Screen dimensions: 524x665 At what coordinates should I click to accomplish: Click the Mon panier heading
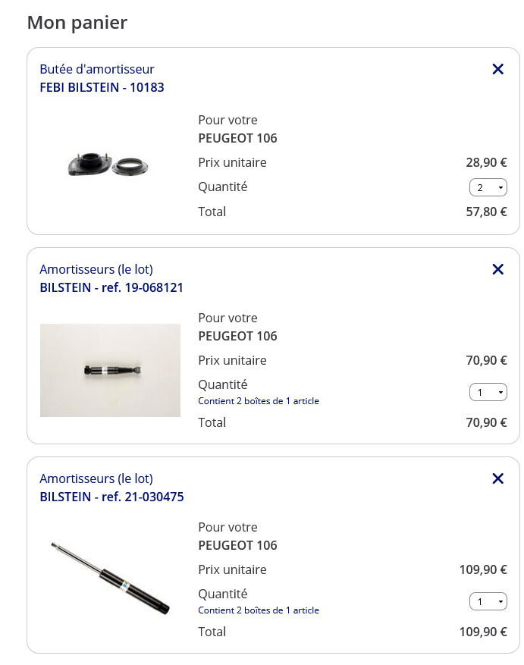point(77,23)
